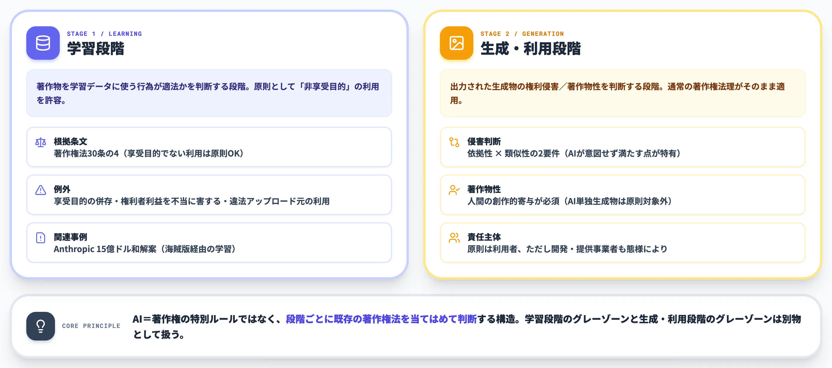
Task: Click the 根拠条文 card title
Action: coord(71,141)
